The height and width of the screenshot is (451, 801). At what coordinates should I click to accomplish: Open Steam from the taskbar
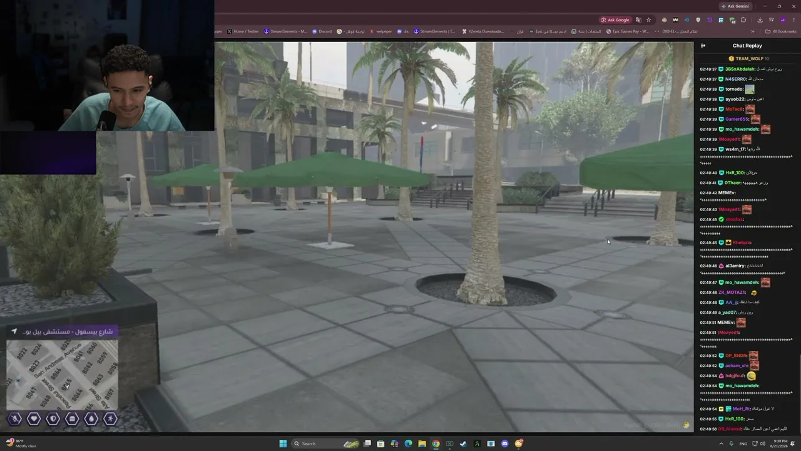[463, 443]
